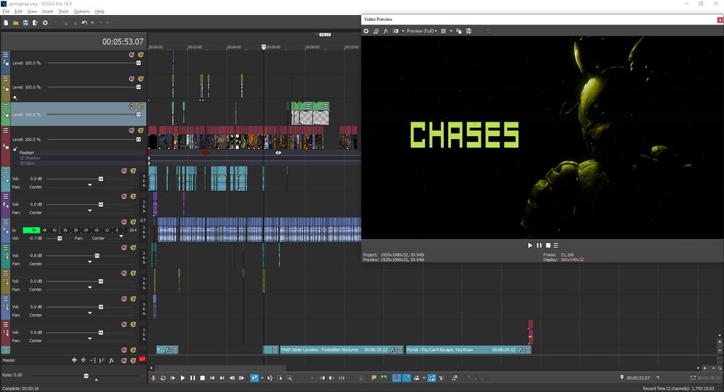Open Video Preview project properties gear
Screen dimensions: 724x392
point(366,31)
